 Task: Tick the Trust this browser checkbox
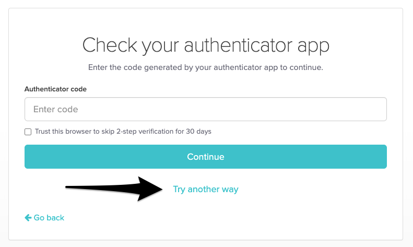pos(28,132)
